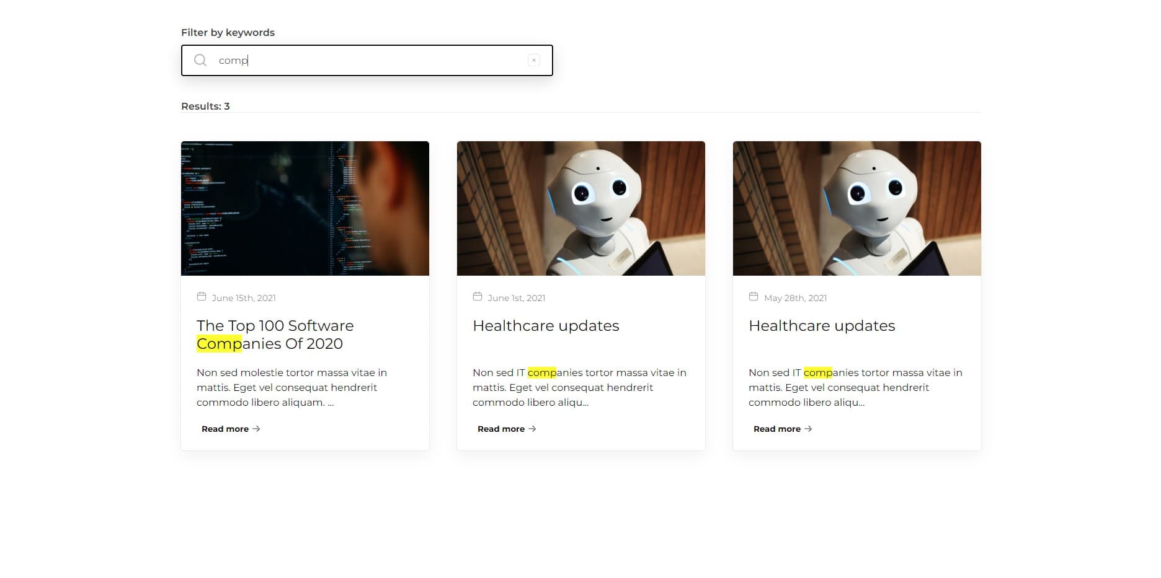Open "The Top 100 Software Companies Of 2020" title
The height and width of the screenshot is (578, 1161).
pyautogui.click(x=275, y=335)
